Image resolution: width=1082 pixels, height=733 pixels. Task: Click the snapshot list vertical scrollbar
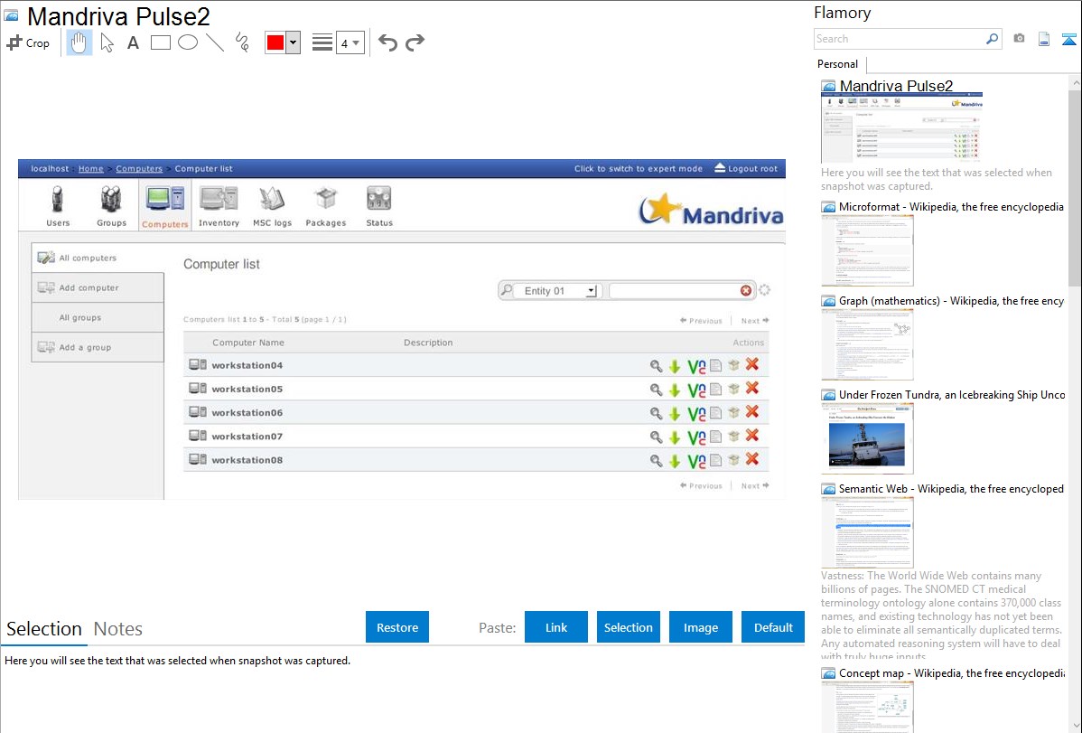(1075, 186)
